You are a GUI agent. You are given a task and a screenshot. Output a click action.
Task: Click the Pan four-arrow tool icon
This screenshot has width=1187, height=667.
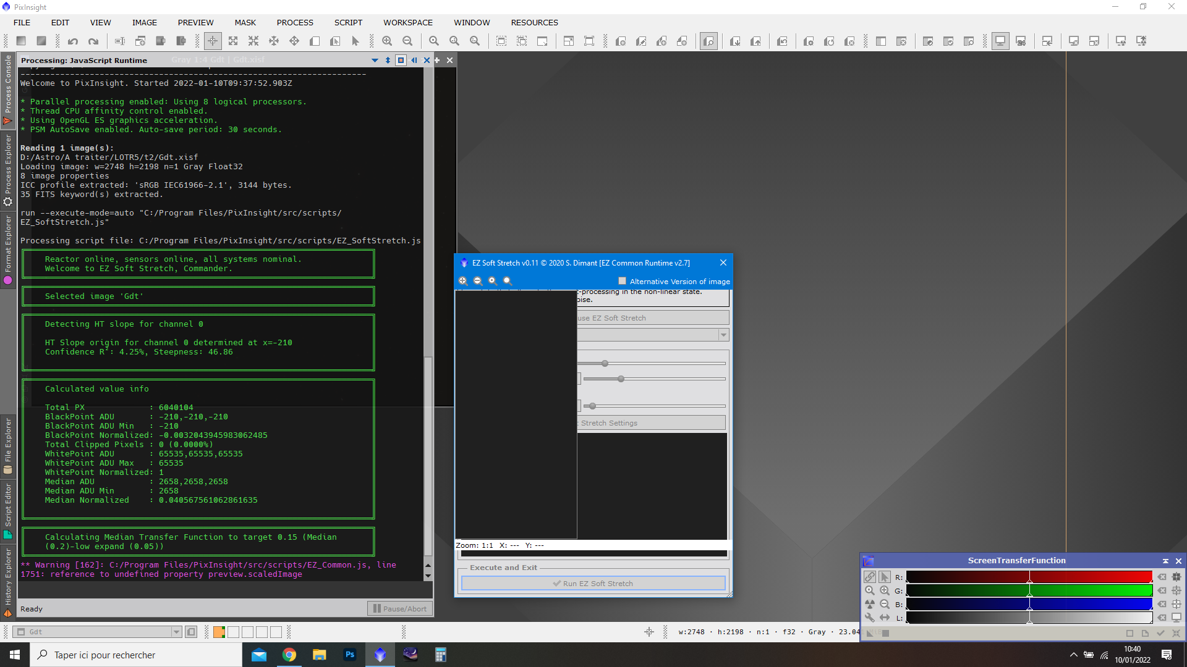pyautogui.click(x=294, y=41)
